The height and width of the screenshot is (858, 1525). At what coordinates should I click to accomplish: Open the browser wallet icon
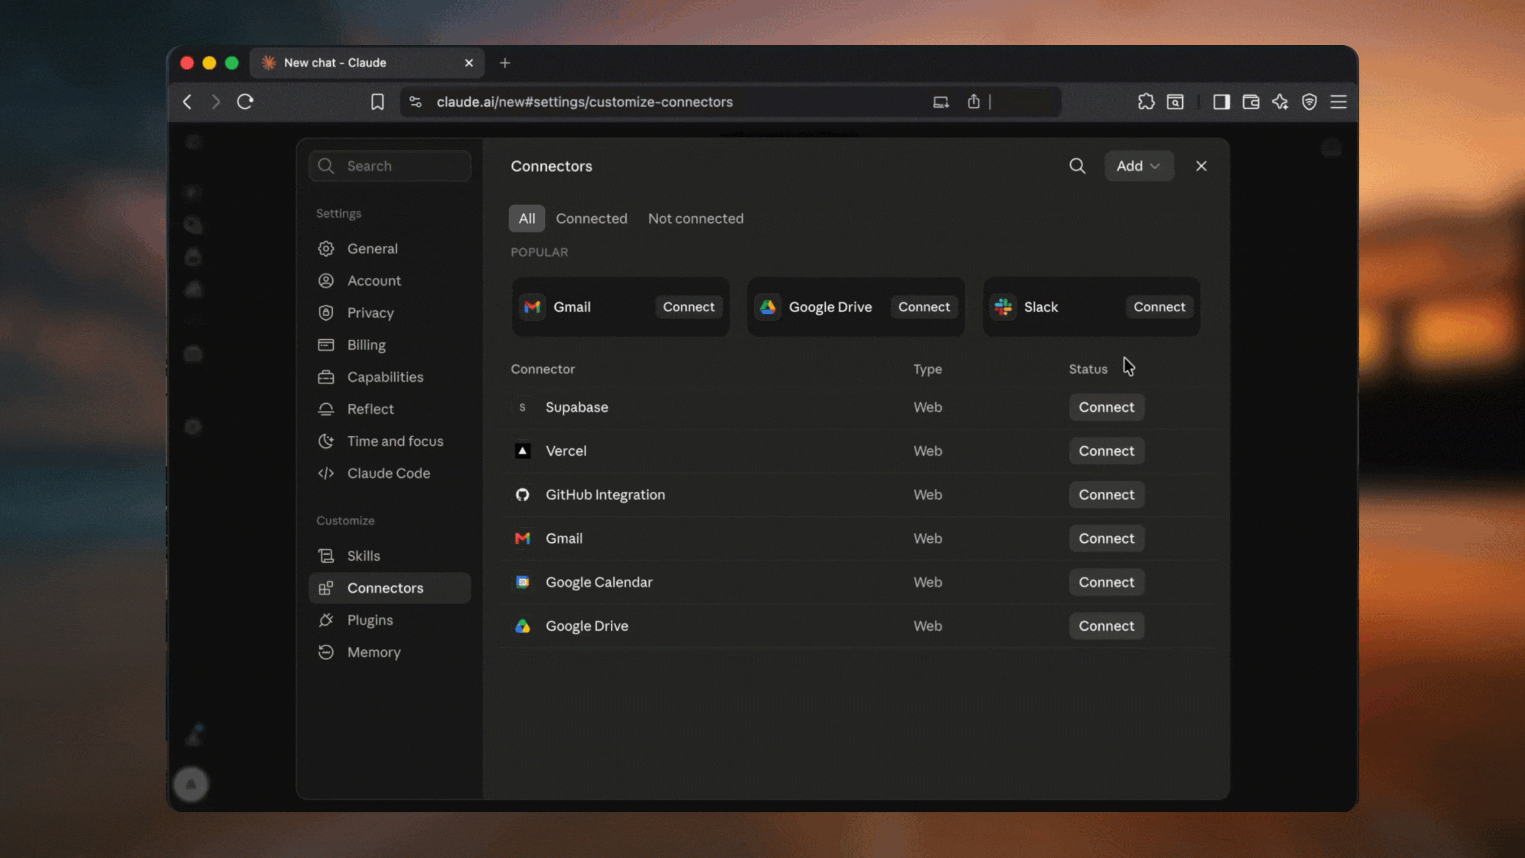point(1250,102)
